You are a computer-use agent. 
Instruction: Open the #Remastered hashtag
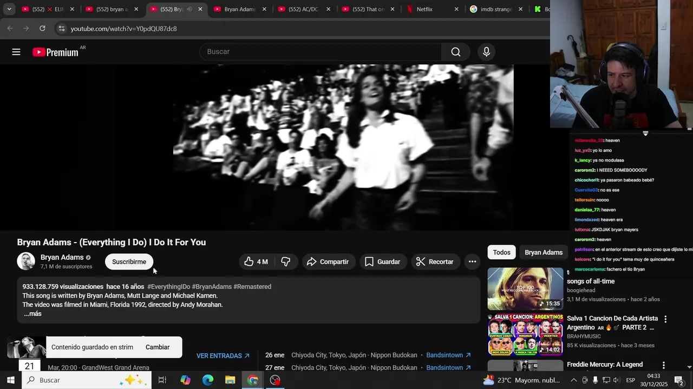[x=252, y=287]
